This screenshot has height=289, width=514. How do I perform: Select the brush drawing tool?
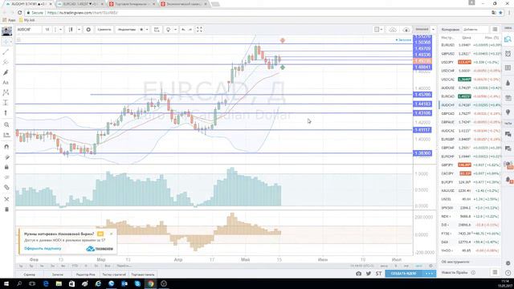[x=6, y=72]
